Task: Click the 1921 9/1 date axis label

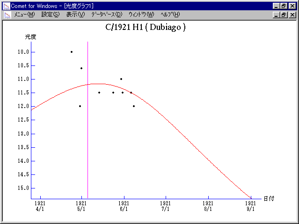Action: click(251, 206)
